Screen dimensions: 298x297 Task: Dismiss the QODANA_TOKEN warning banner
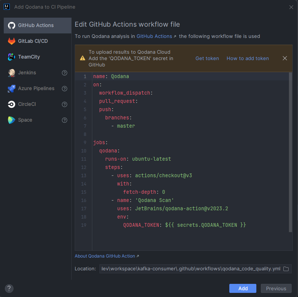[x=285, y=58]
